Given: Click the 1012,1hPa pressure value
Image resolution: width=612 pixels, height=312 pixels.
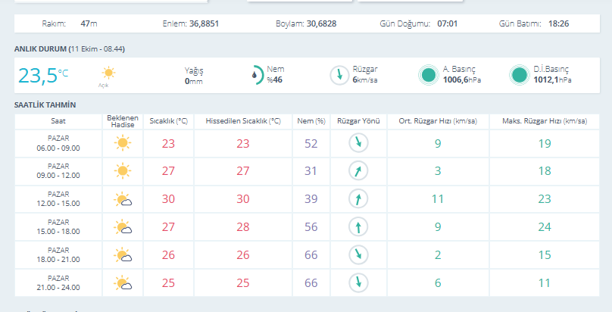Looking at the screenshot, I should 552,80.
